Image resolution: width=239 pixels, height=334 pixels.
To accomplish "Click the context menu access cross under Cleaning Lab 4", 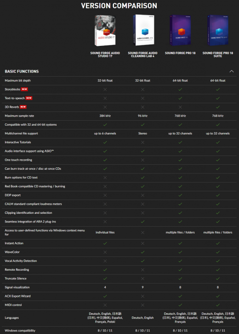I will click(x=142, y=233).
